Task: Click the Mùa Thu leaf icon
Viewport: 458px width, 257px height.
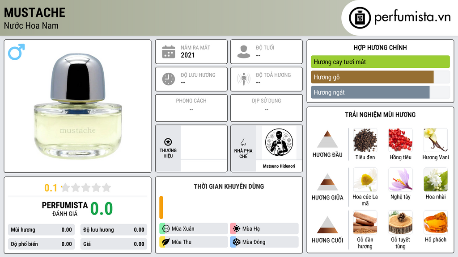Action: [166, 242]
